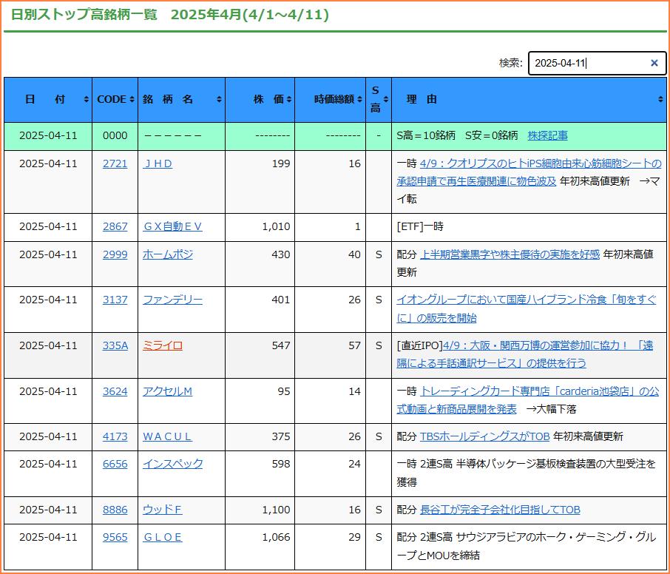Open the クオリプス iPS細胞 news link
This screenshot has width=670, height=574.
(529, 172)
